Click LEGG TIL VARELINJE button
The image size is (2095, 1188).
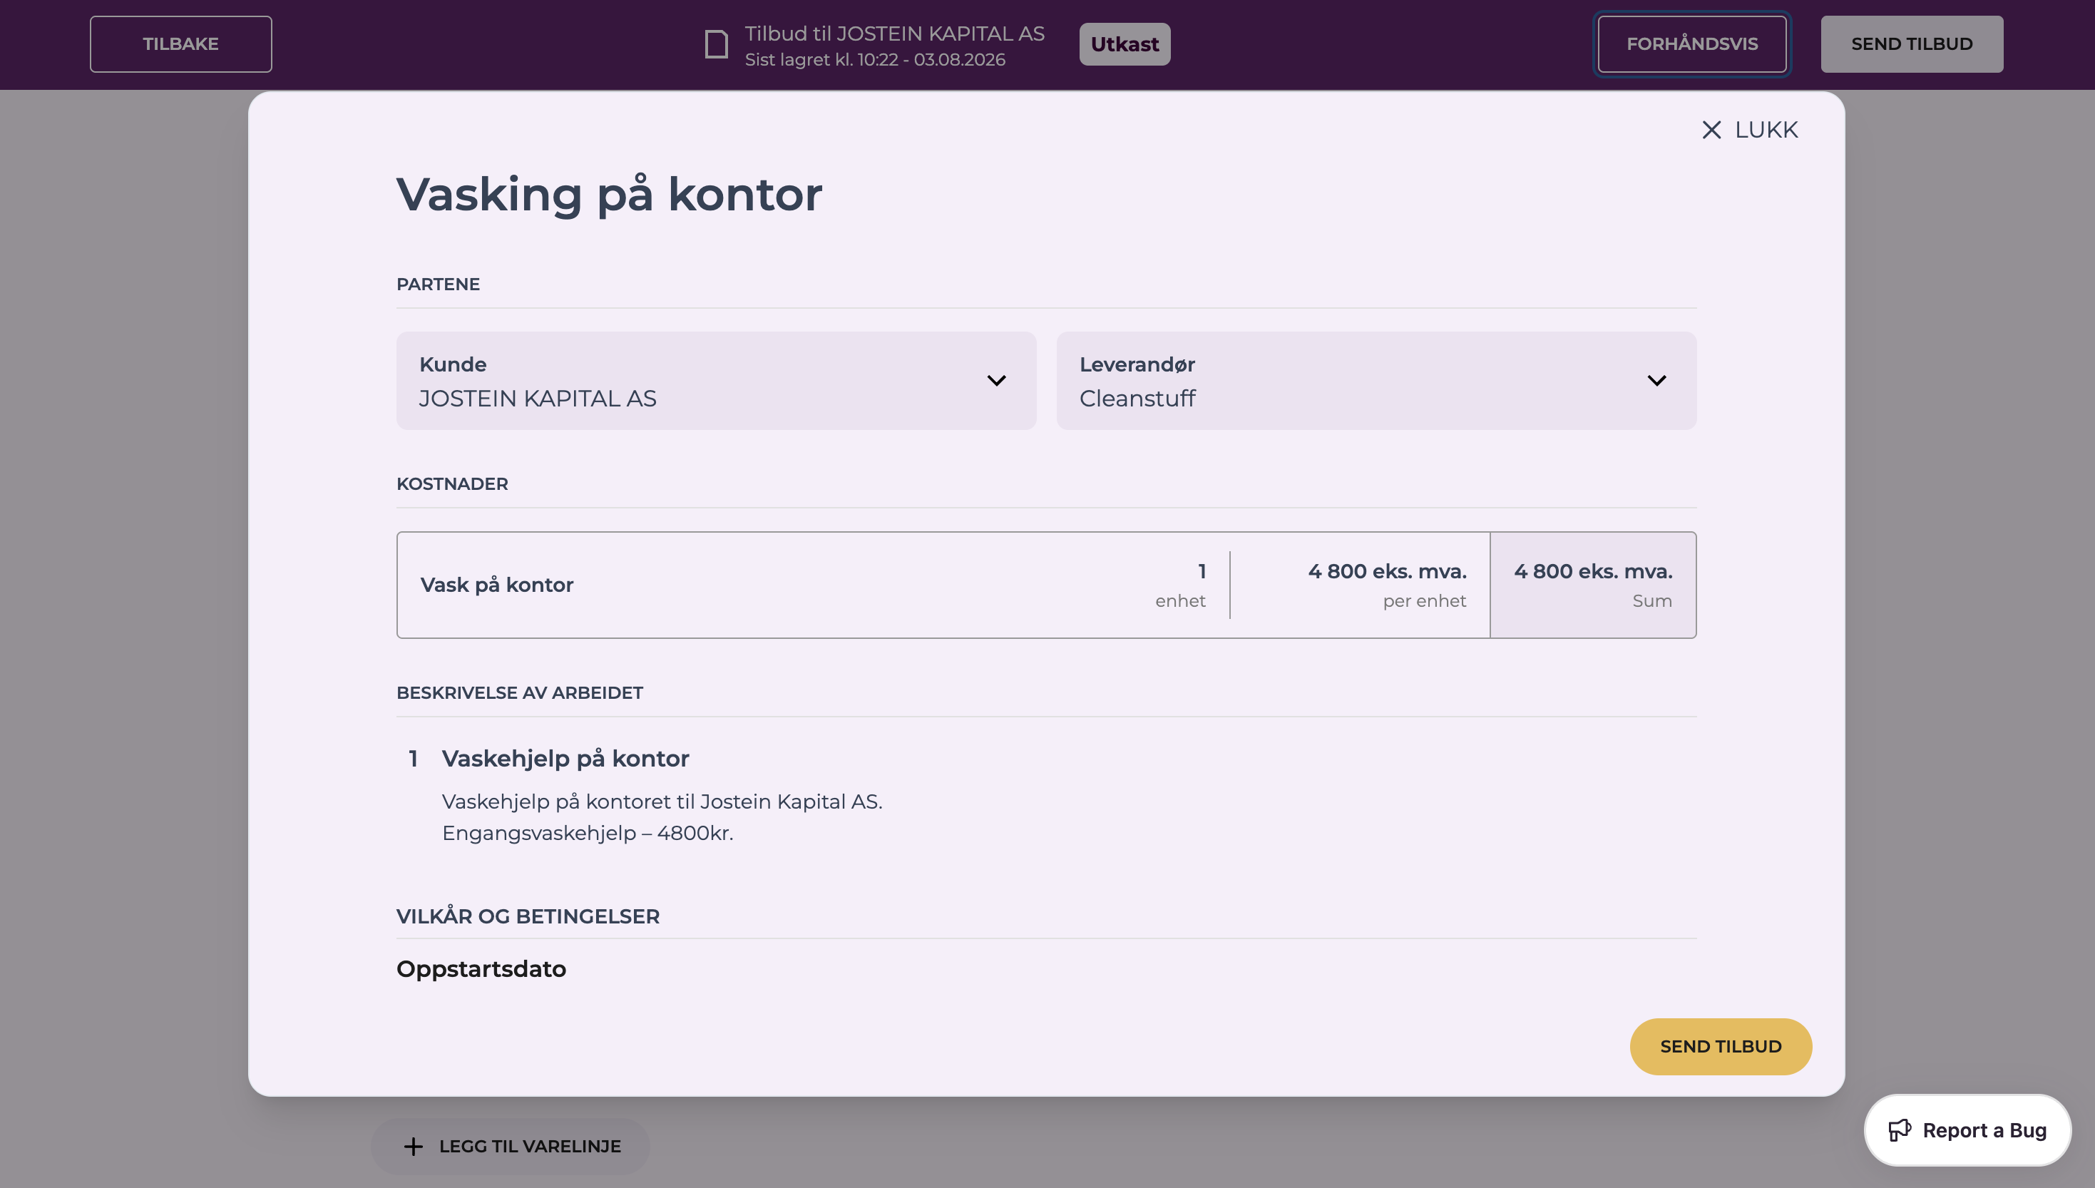(x=510, y=1147)
